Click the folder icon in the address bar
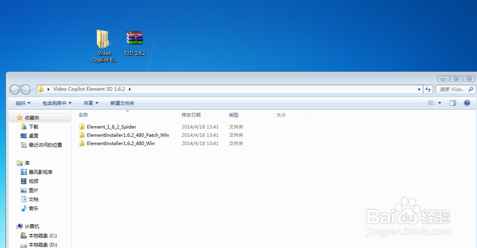 pos(41,89)
